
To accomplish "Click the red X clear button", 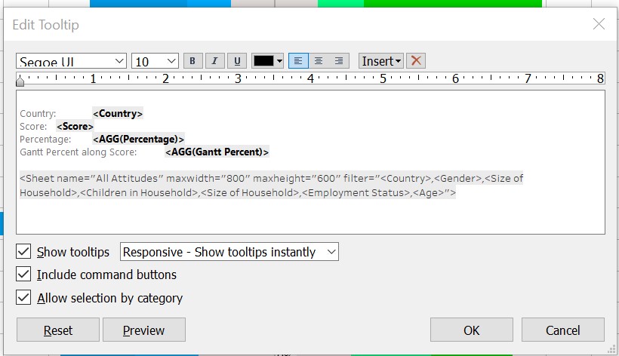I will coord(416,61).
